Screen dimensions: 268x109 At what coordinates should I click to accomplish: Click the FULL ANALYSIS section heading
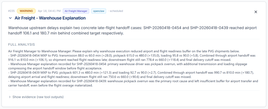[21, 44]
